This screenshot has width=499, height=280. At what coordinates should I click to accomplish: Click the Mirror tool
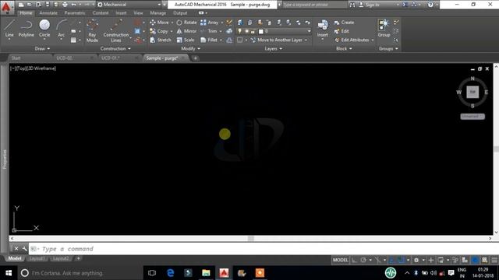coord(187,31)
